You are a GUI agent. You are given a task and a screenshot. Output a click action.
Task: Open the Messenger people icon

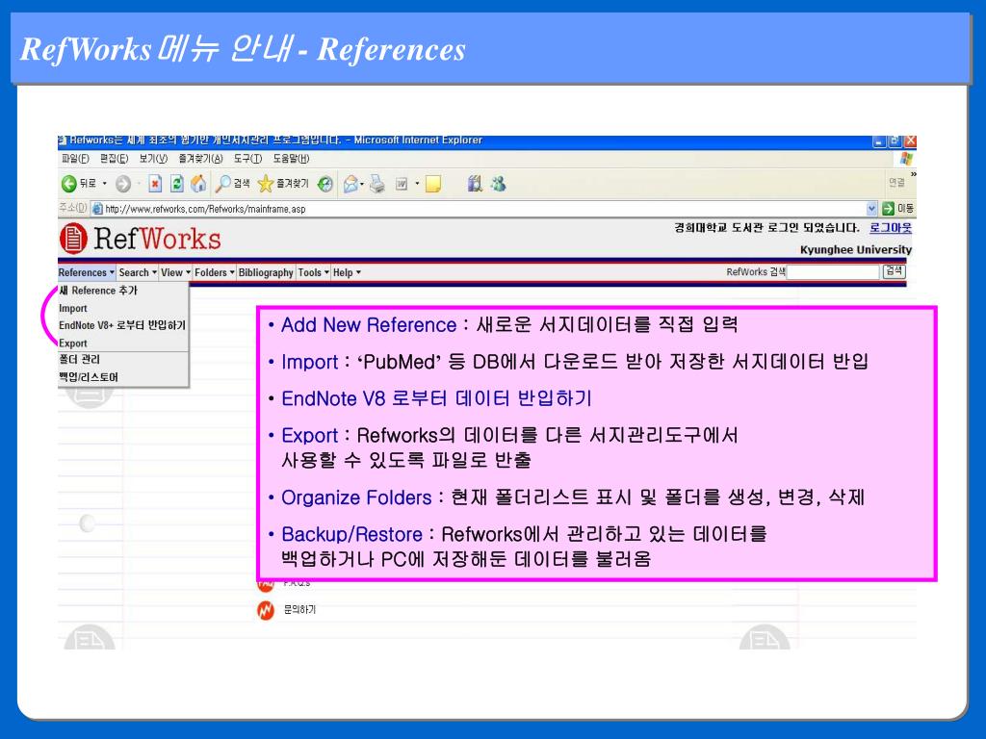click(499, 184)
